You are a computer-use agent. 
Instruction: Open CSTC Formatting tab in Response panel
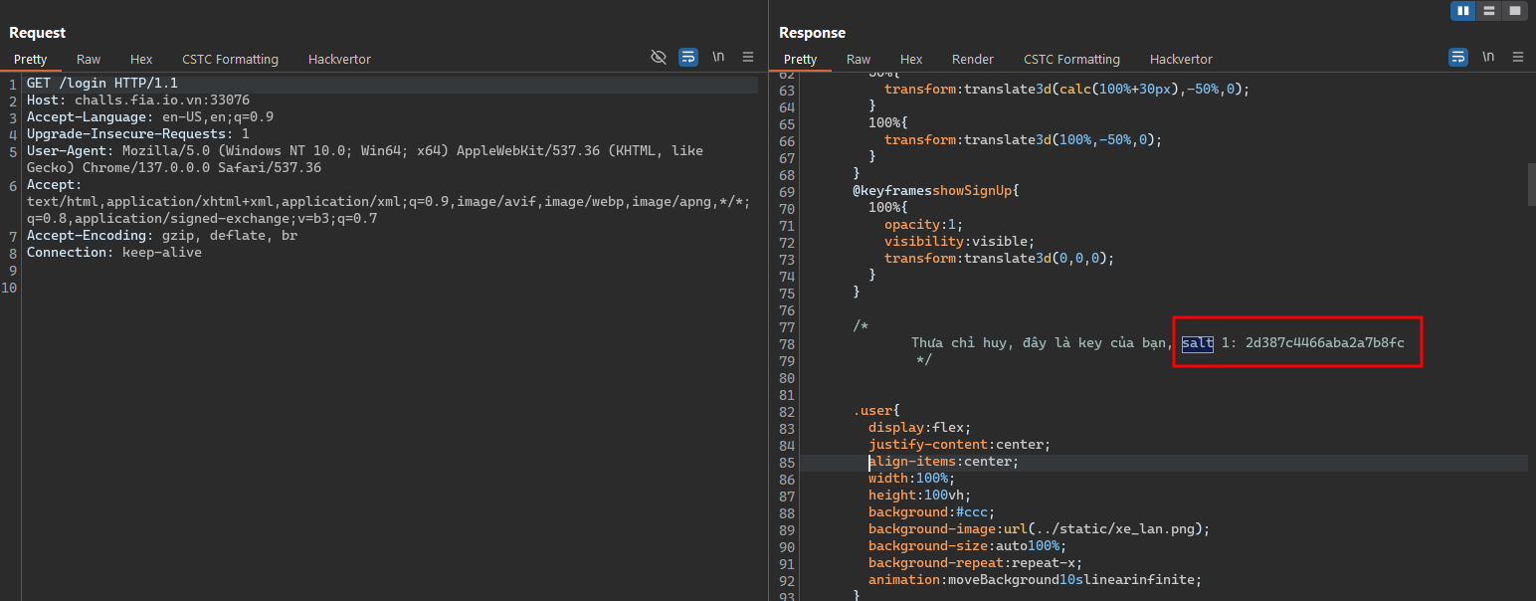[1071, 60]
